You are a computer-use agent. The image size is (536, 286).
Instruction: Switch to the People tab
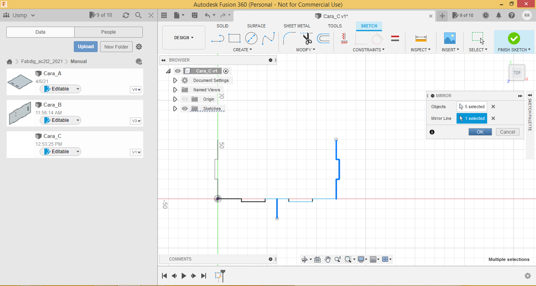108,32
